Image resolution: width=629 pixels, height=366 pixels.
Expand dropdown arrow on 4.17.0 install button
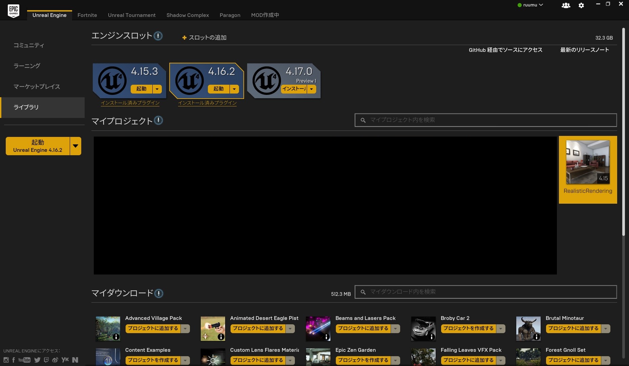point(311,89)
